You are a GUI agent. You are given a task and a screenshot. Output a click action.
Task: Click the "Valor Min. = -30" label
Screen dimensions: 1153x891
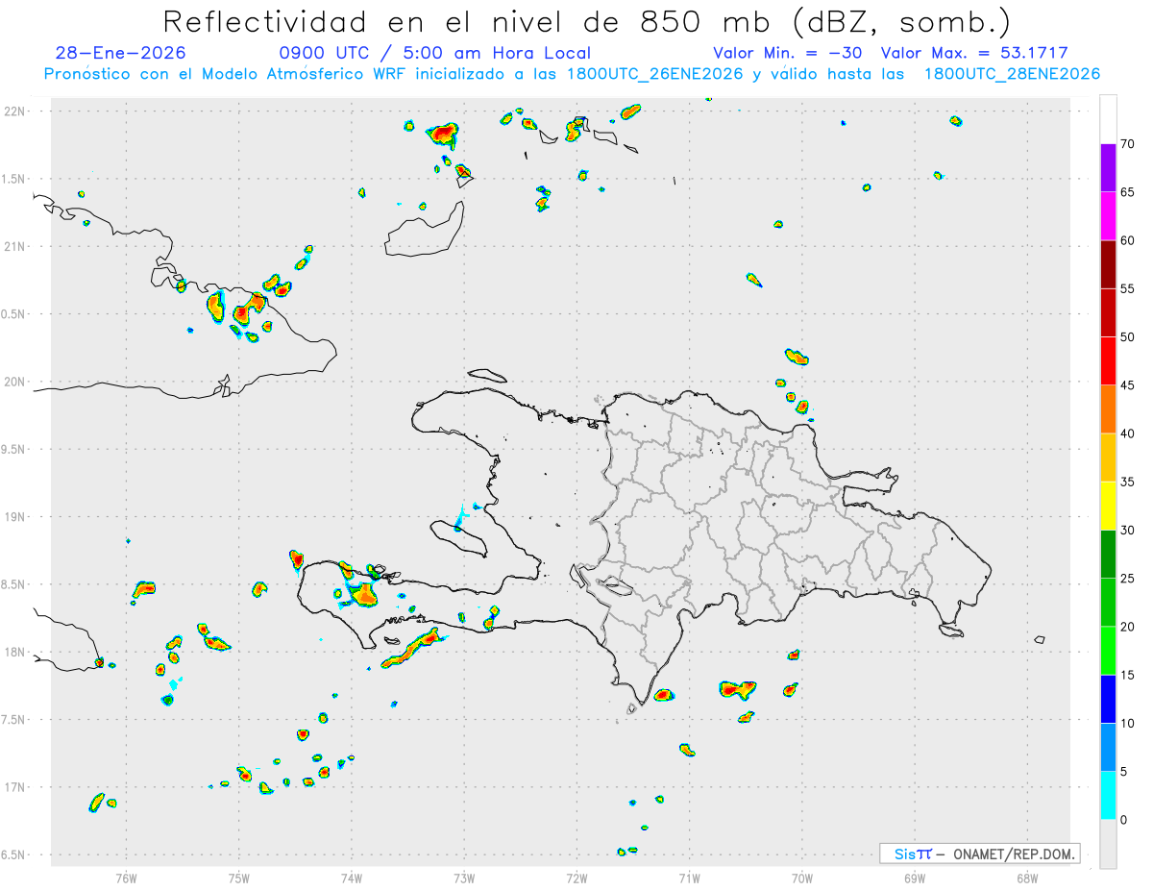(790, 53)
